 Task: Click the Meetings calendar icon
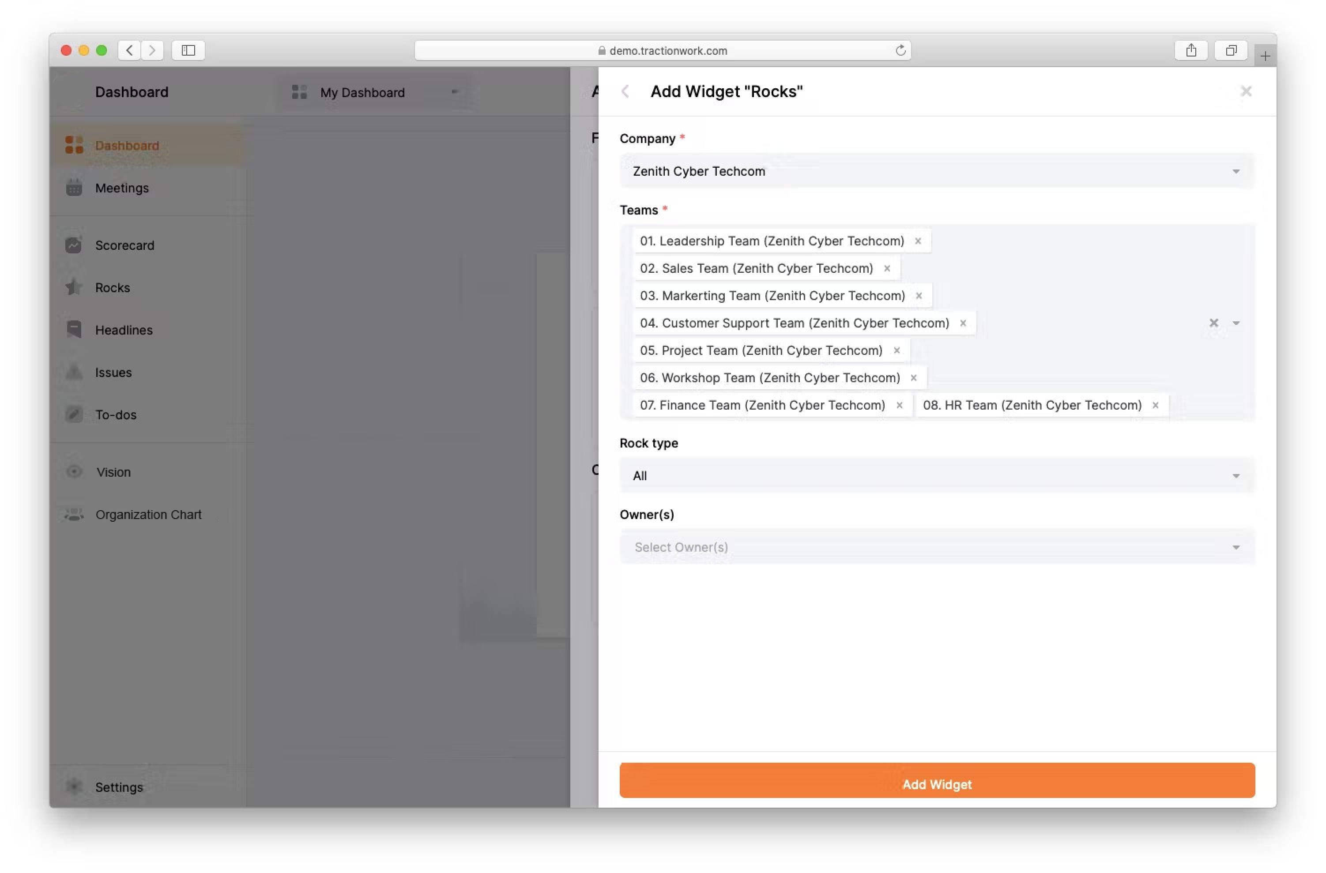[74, 188]
